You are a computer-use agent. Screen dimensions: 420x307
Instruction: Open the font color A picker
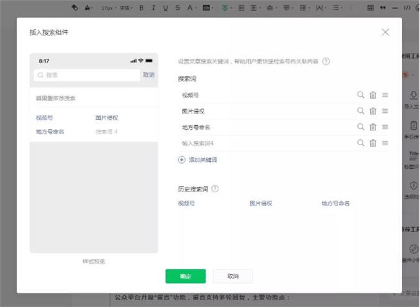point(191,8)
